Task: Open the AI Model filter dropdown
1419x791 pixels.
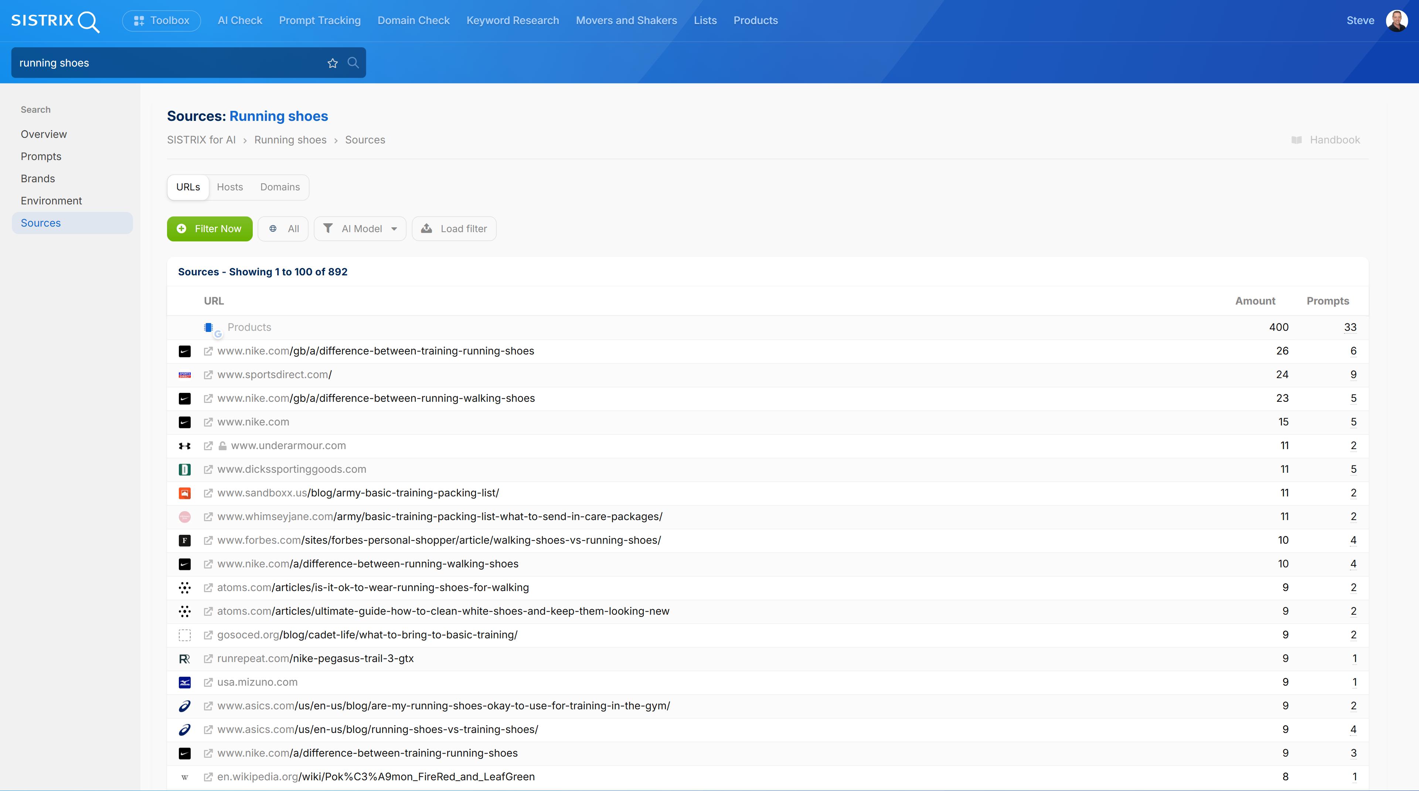Action: (x=360, y=228)
